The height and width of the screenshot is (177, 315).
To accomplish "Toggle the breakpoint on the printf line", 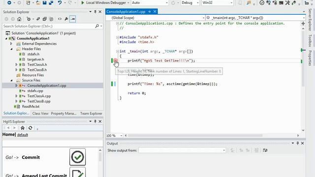I will click(115, 60).
